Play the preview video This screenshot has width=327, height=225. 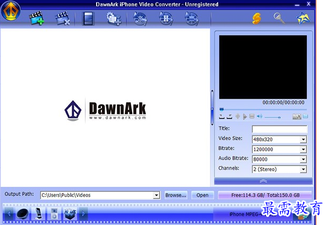pos(245,117)
